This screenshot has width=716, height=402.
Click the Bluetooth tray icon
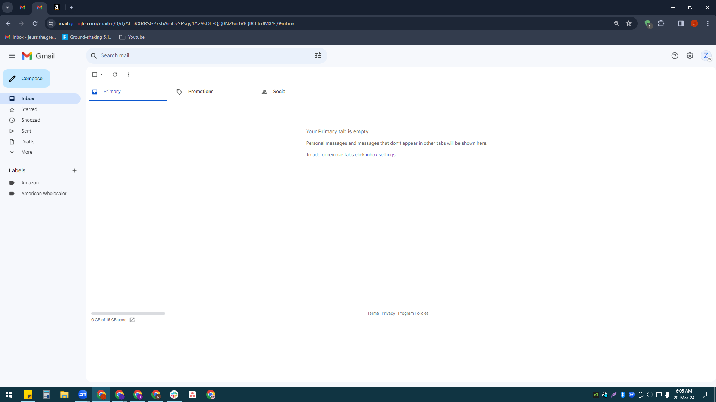pos(622,395)
